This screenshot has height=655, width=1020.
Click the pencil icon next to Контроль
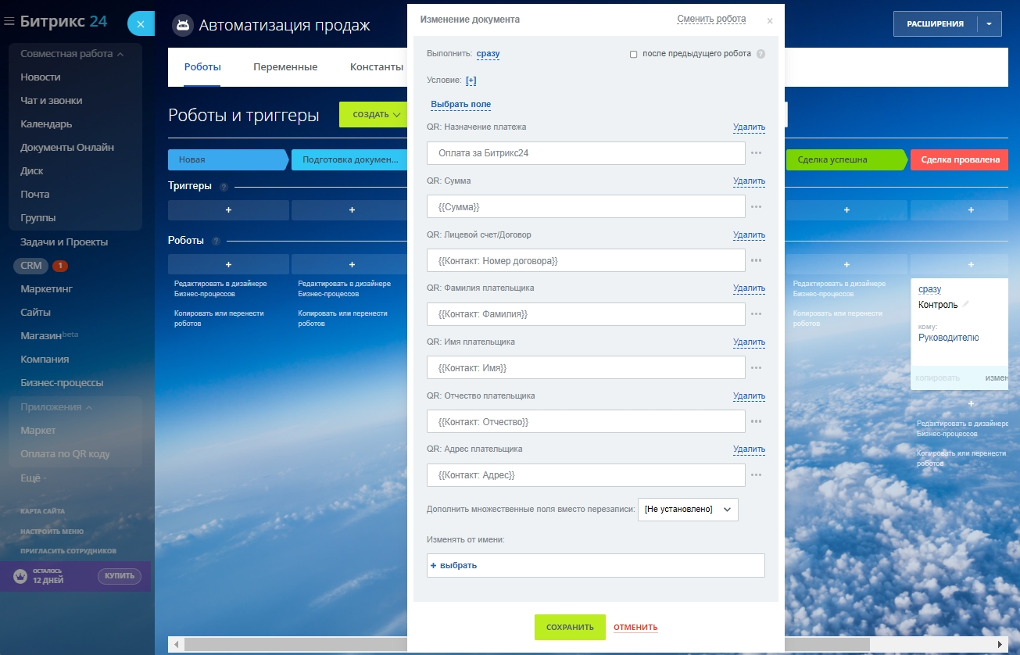pos(966,304)
